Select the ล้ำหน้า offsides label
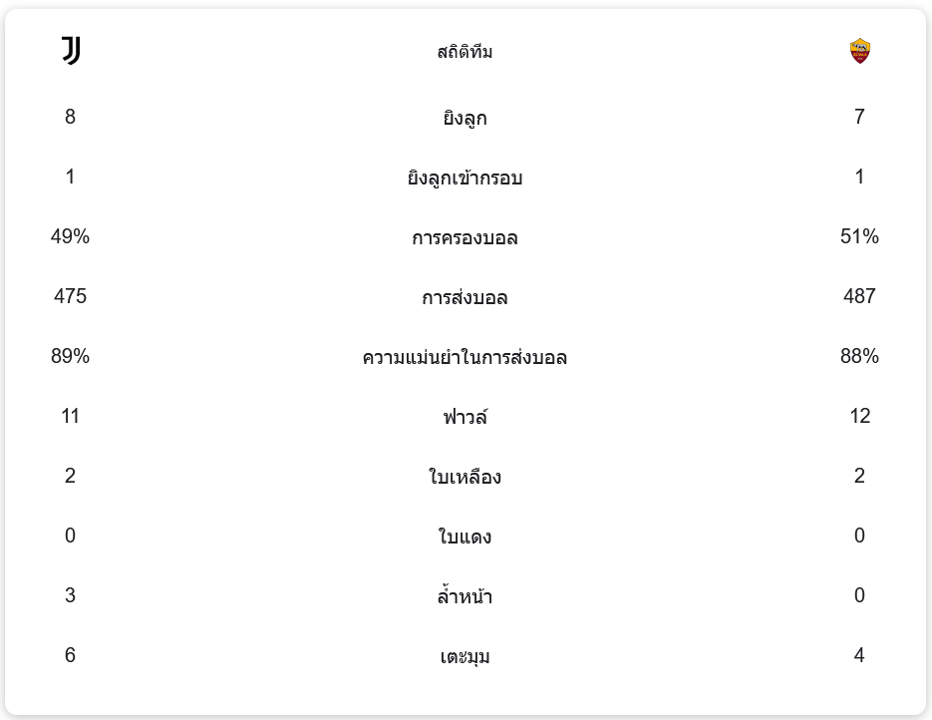Screen dimensions: 932x720 click(465, 597)
